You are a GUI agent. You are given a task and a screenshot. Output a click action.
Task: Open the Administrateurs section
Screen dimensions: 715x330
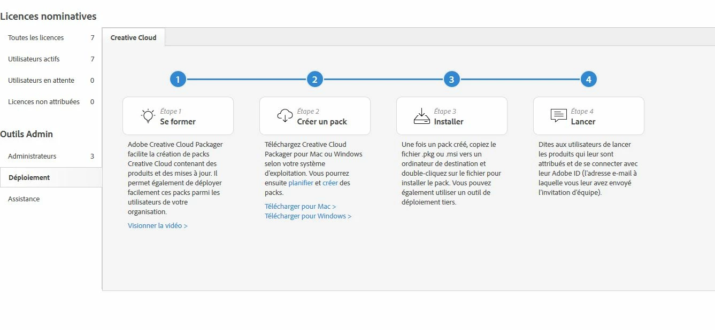click(51, 156)
